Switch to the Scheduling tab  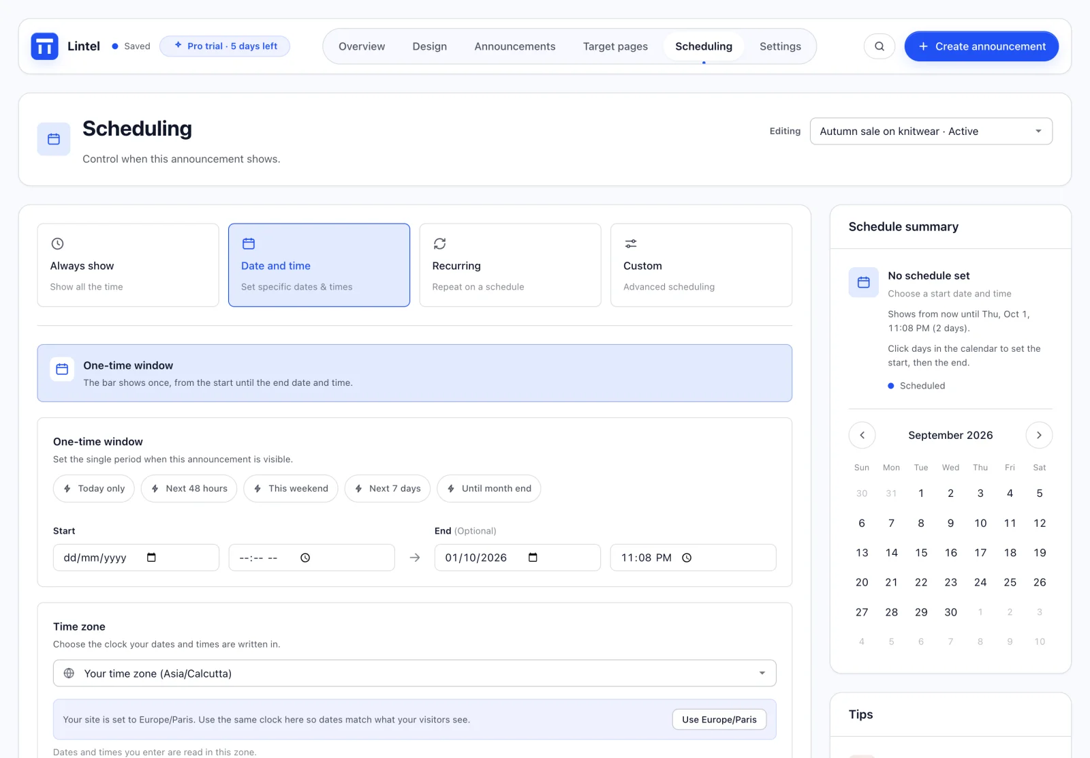704,46
